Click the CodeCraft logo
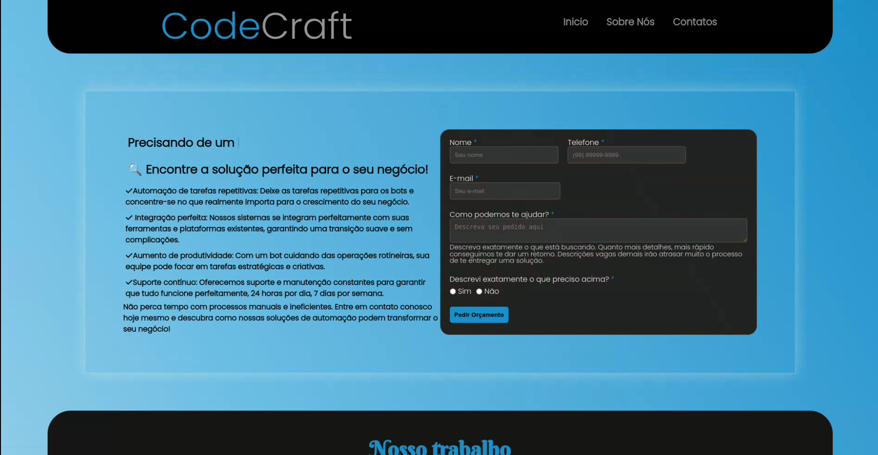Viewport: 878px width, 455px height. pos(257,26)
